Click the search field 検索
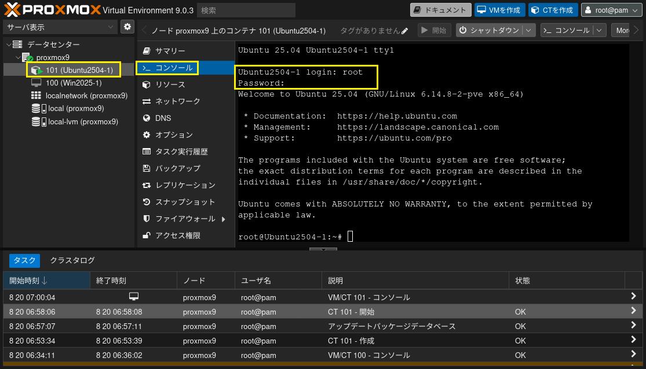646x369 pixels. click(x=246, y=10)
